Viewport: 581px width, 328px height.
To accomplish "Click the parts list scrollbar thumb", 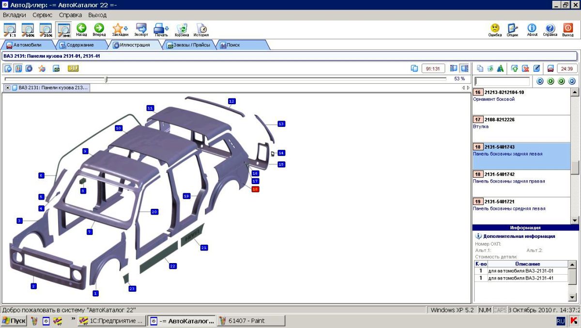I will [575, 168].
